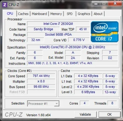Maximize the CPU-Z window
The image size is (123, 121).
click(x=104, y=4)
